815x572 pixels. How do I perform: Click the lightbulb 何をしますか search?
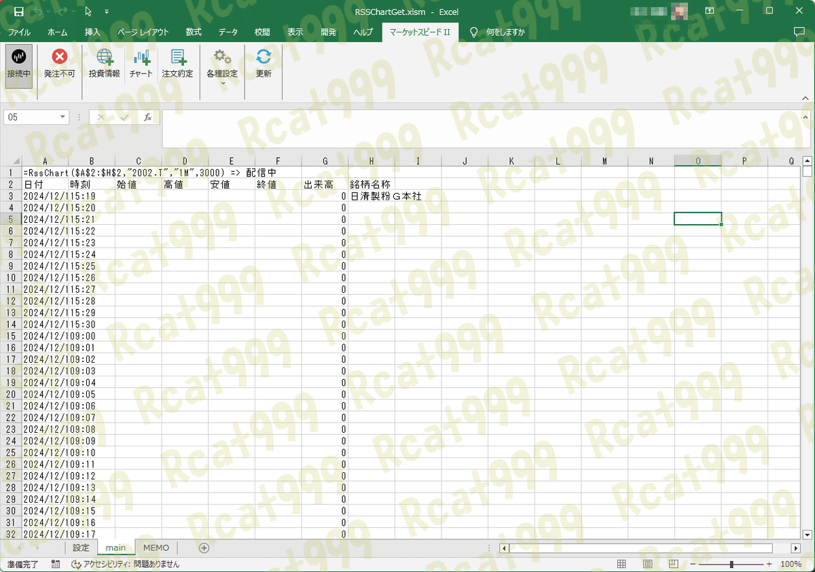[498, 32]
